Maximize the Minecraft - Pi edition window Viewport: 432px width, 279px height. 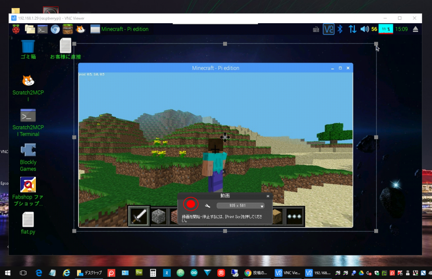pyautogui.click(x=340, y=68)
